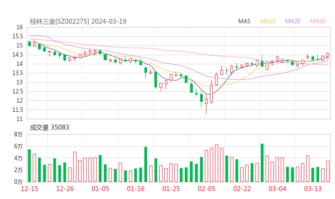Select the 12-26 date axis label
Image resolution: width=335 pixels, height=199 pixels.
point(65,189)
